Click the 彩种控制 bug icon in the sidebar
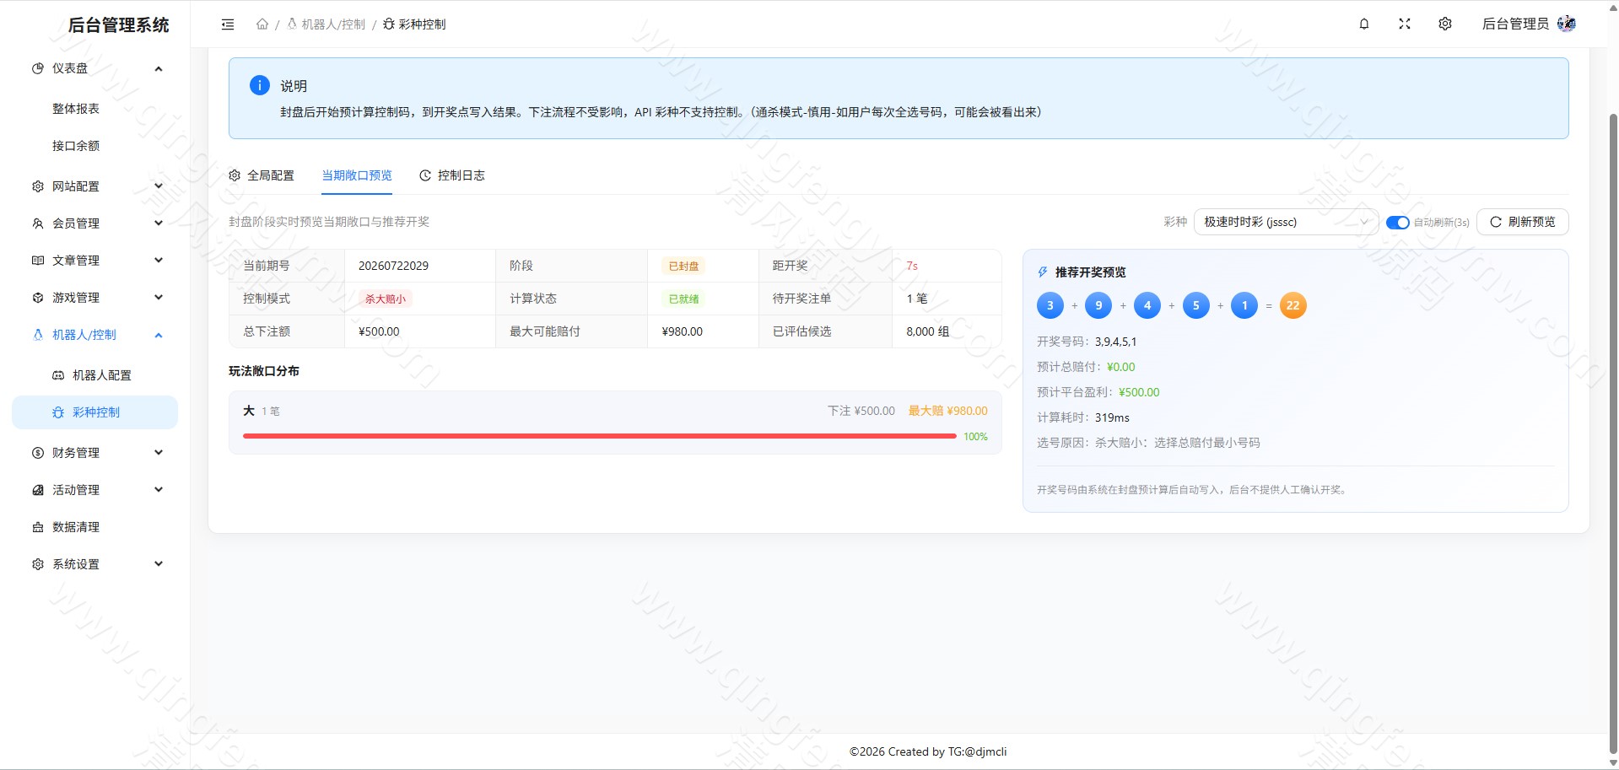This screenshot has height=770, width=1619. coord(58,412)
